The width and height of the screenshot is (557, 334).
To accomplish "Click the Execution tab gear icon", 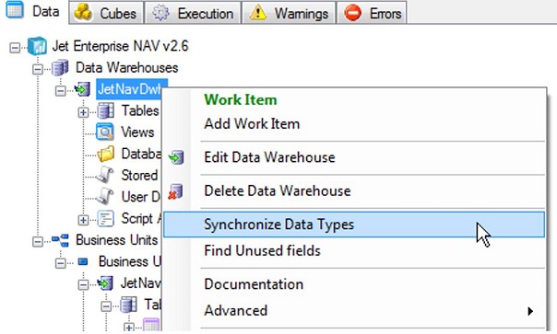I will 160,13.
